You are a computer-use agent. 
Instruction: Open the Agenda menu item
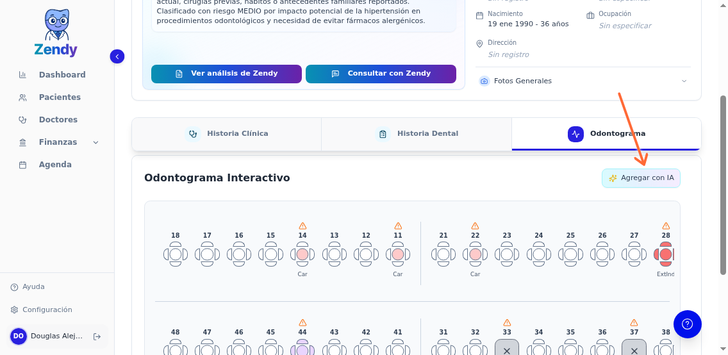click(x=55, y=165)
